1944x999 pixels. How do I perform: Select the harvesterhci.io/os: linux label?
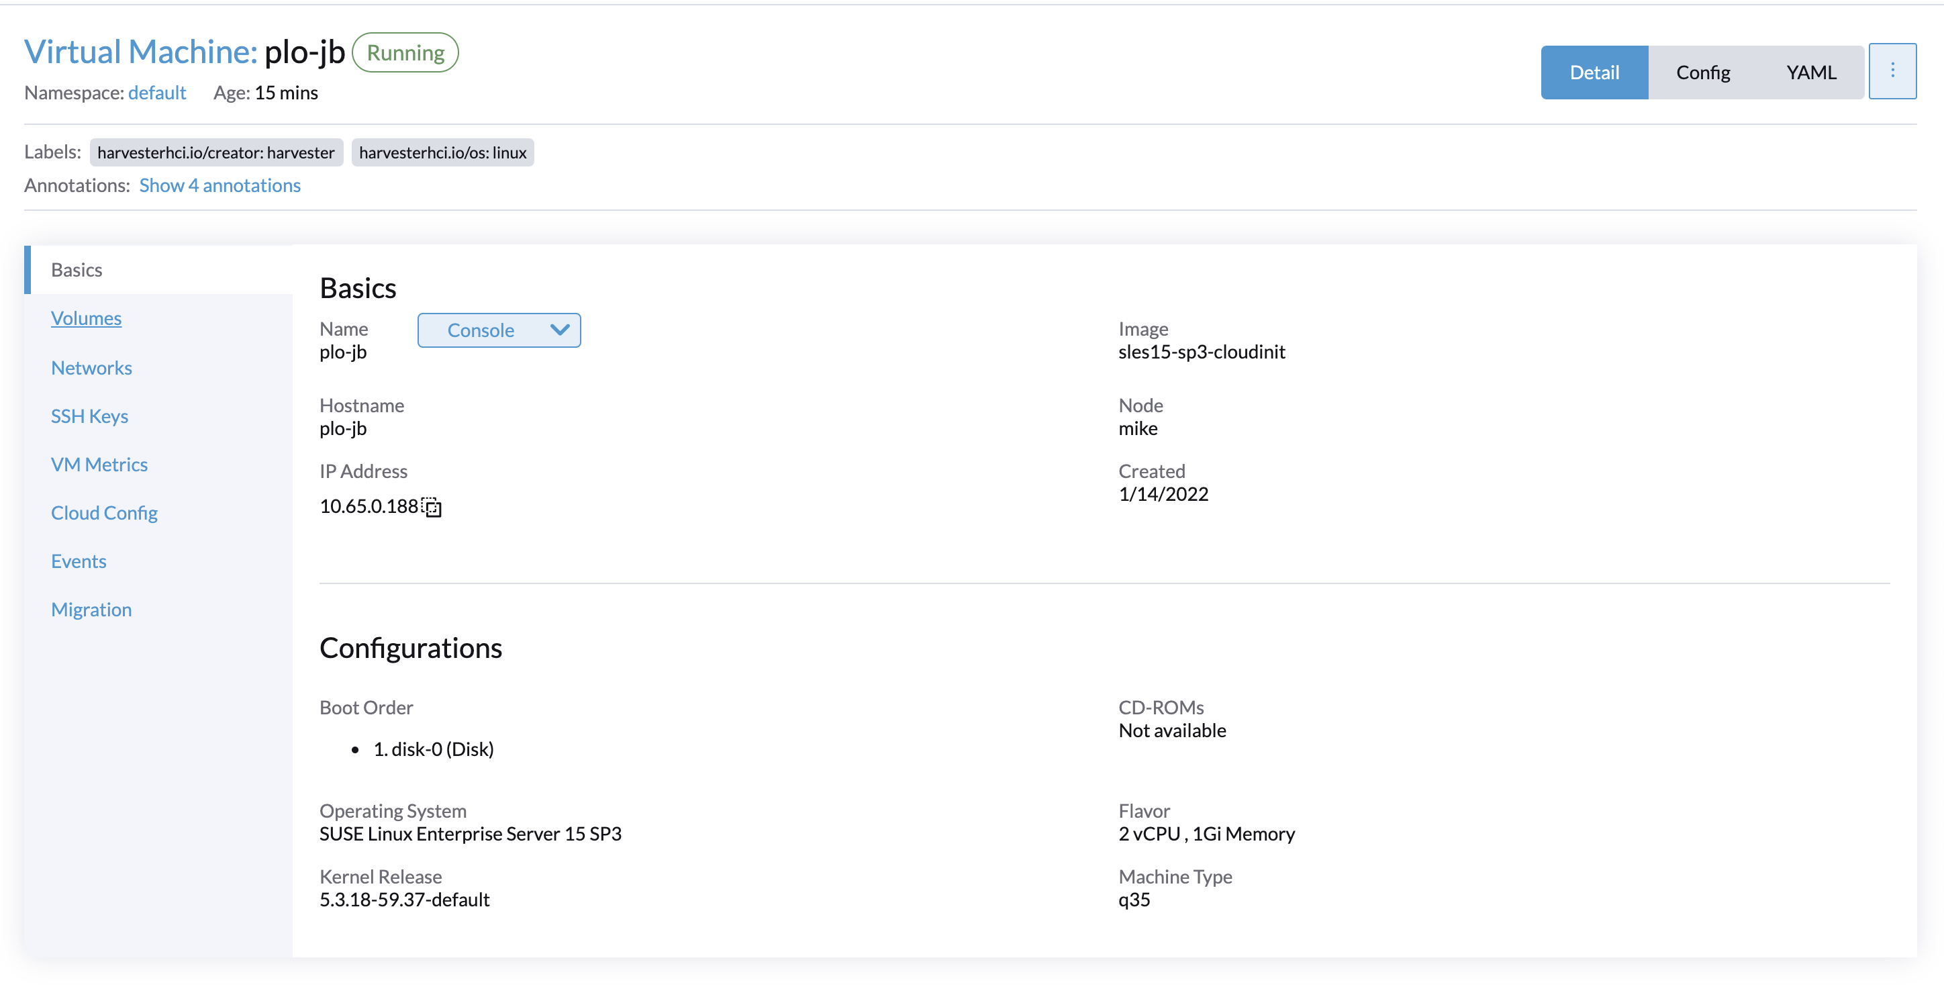coord(442,152)
